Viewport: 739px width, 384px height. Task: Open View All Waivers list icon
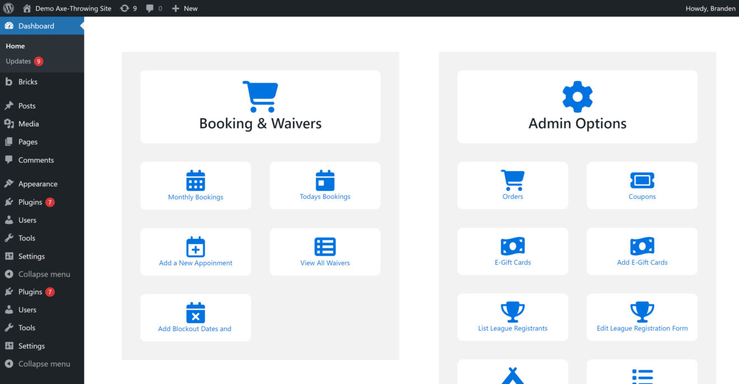325,246
